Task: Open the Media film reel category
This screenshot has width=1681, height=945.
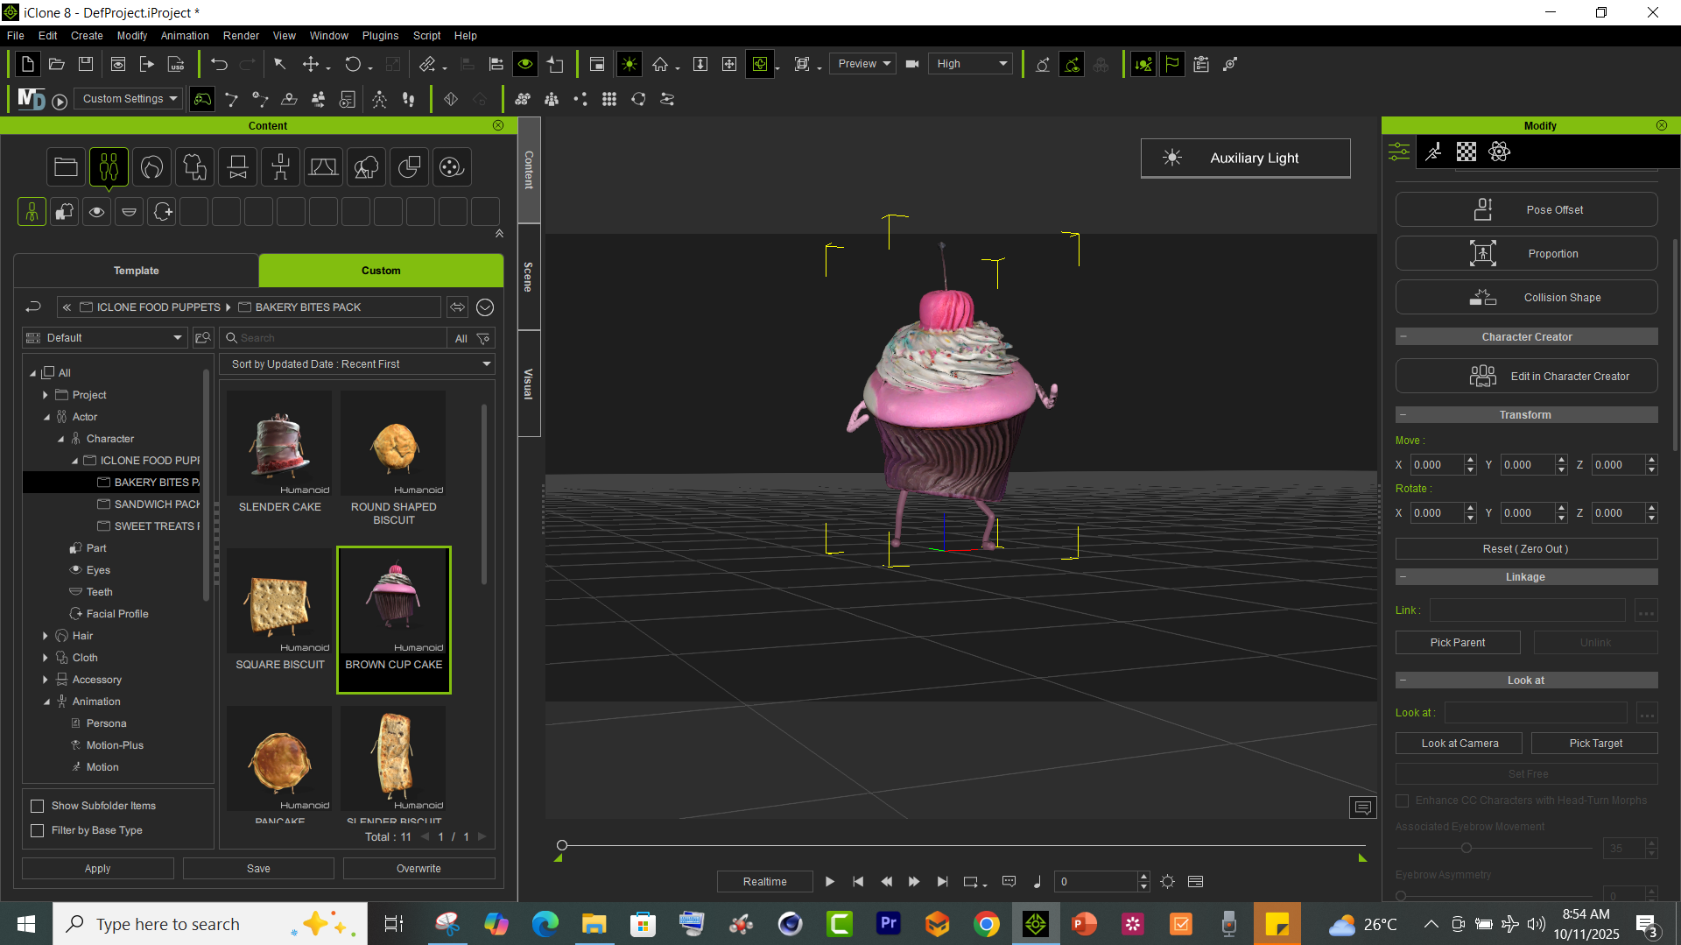Action: (x=452, y=166)
